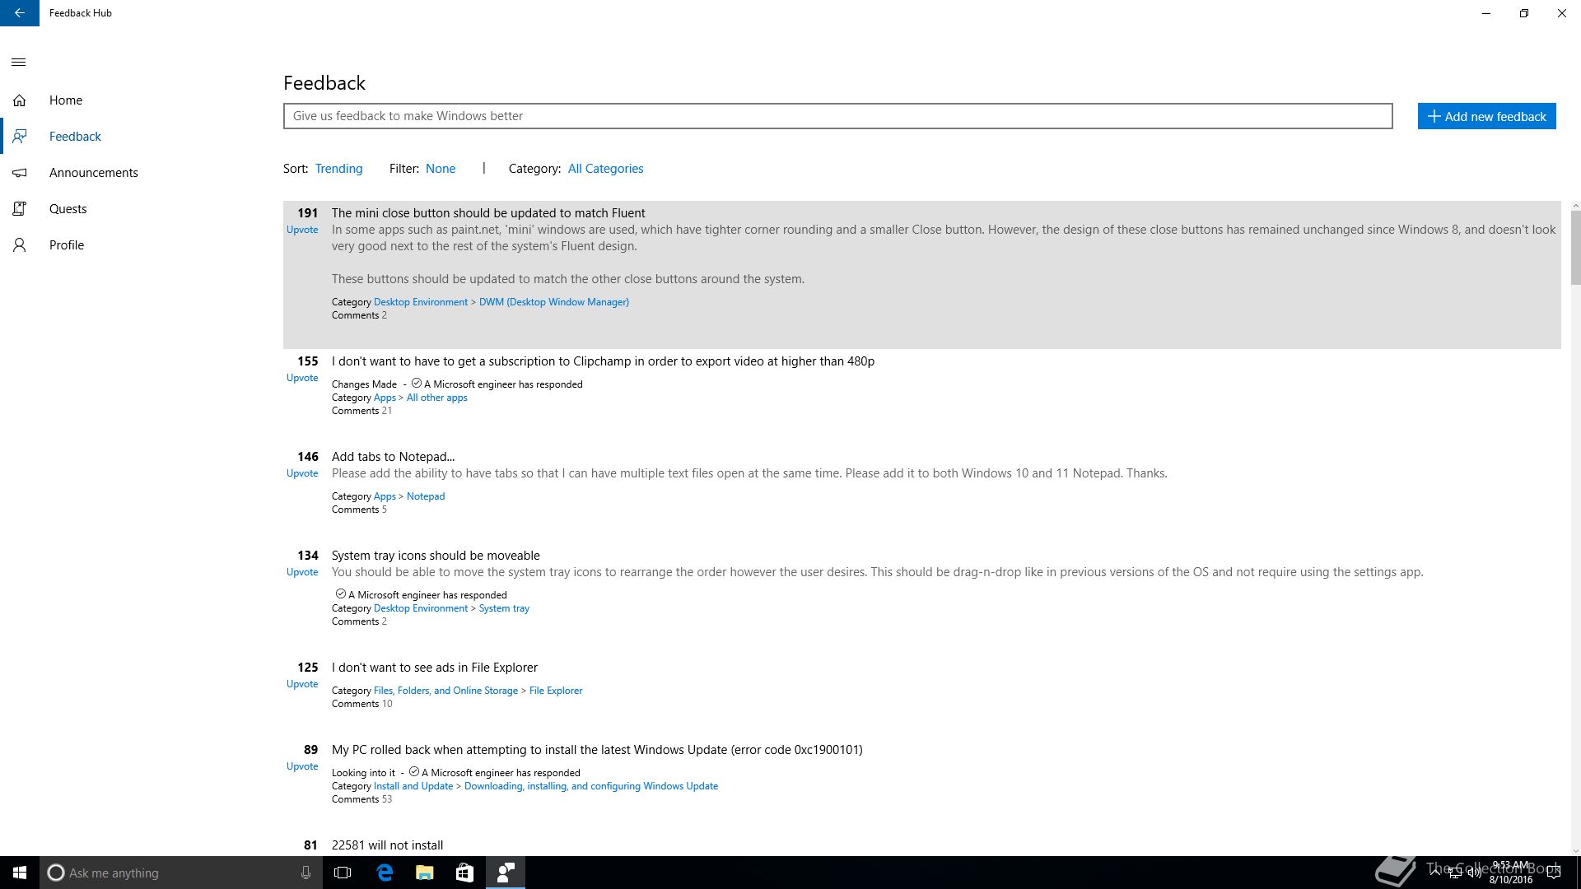Upvote the Clipchamp subscription feedback

(302, 378)
